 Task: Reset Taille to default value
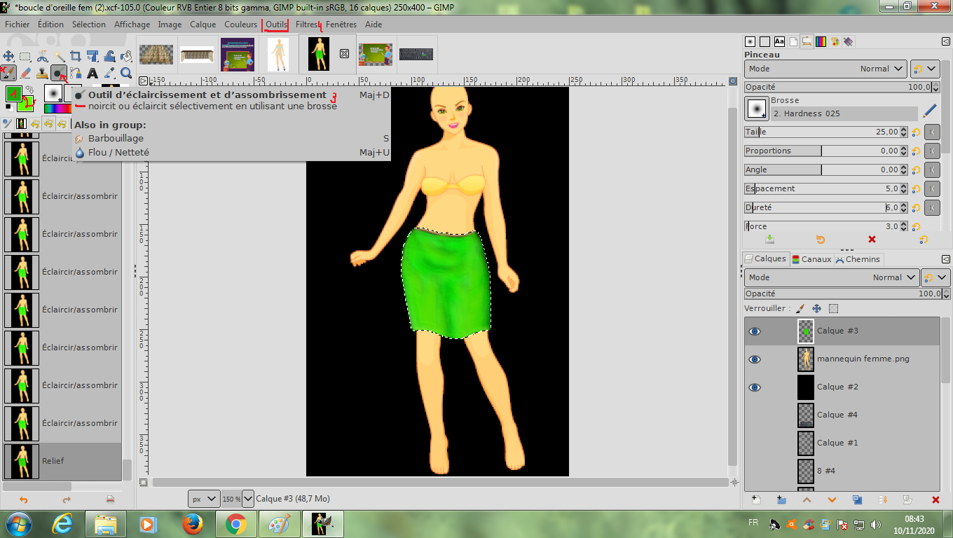coord(916,132)
